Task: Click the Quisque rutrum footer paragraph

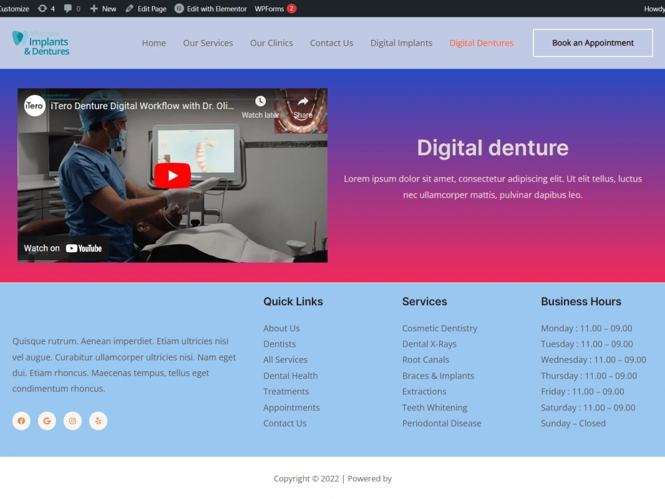Action: (x=124, y=365)
